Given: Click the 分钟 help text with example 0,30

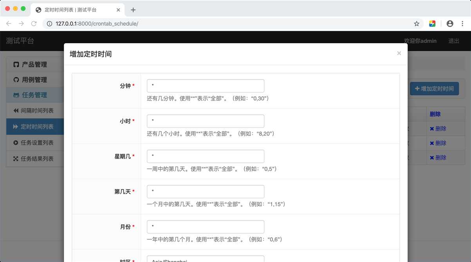Looking at the screenshot, I should (208, 98).
